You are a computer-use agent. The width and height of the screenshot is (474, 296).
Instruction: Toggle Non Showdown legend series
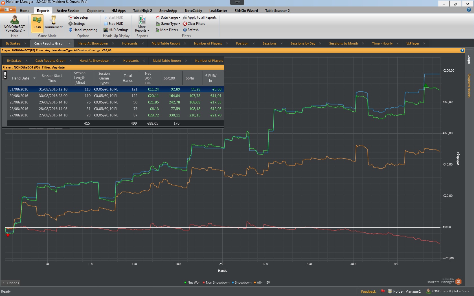[216, 282]
